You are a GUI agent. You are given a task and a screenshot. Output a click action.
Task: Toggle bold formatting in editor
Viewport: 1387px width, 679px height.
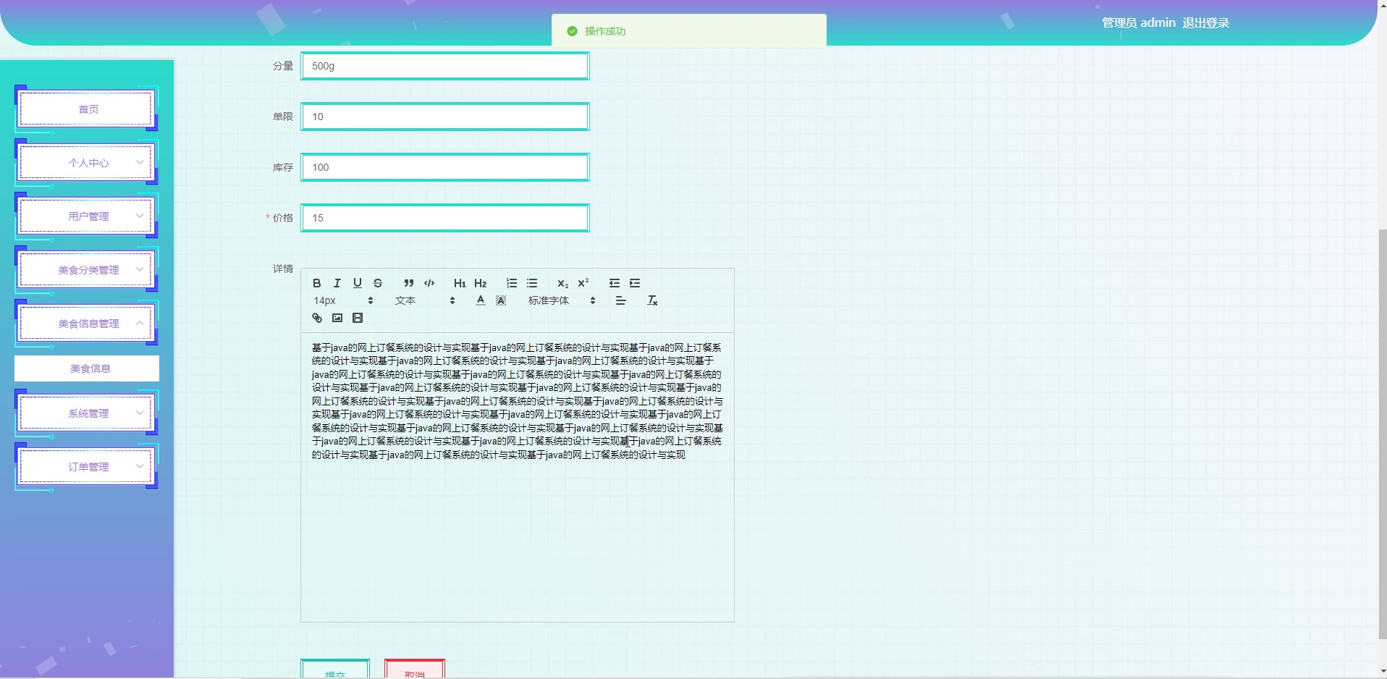coord(316,283)
